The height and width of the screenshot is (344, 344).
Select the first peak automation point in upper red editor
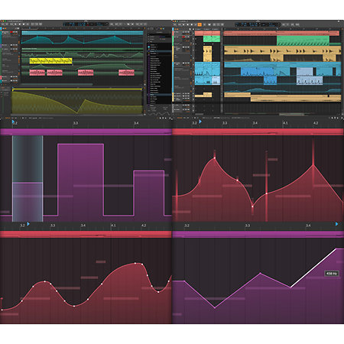pos(215,158)
